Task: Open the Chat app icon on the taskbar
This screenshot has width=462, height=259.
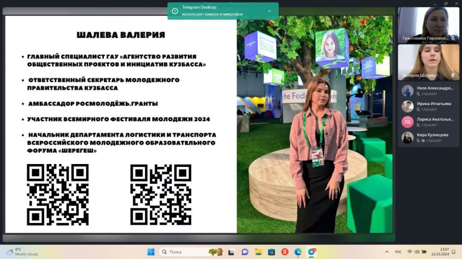Action: 245,252
